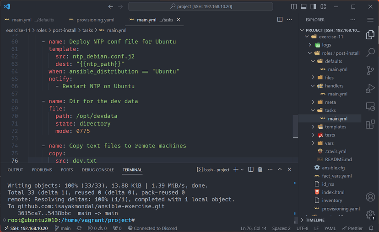
Task: Open Remote Explorer icon in activity bar
Action: pyautogui.click(x=370, y=106)
